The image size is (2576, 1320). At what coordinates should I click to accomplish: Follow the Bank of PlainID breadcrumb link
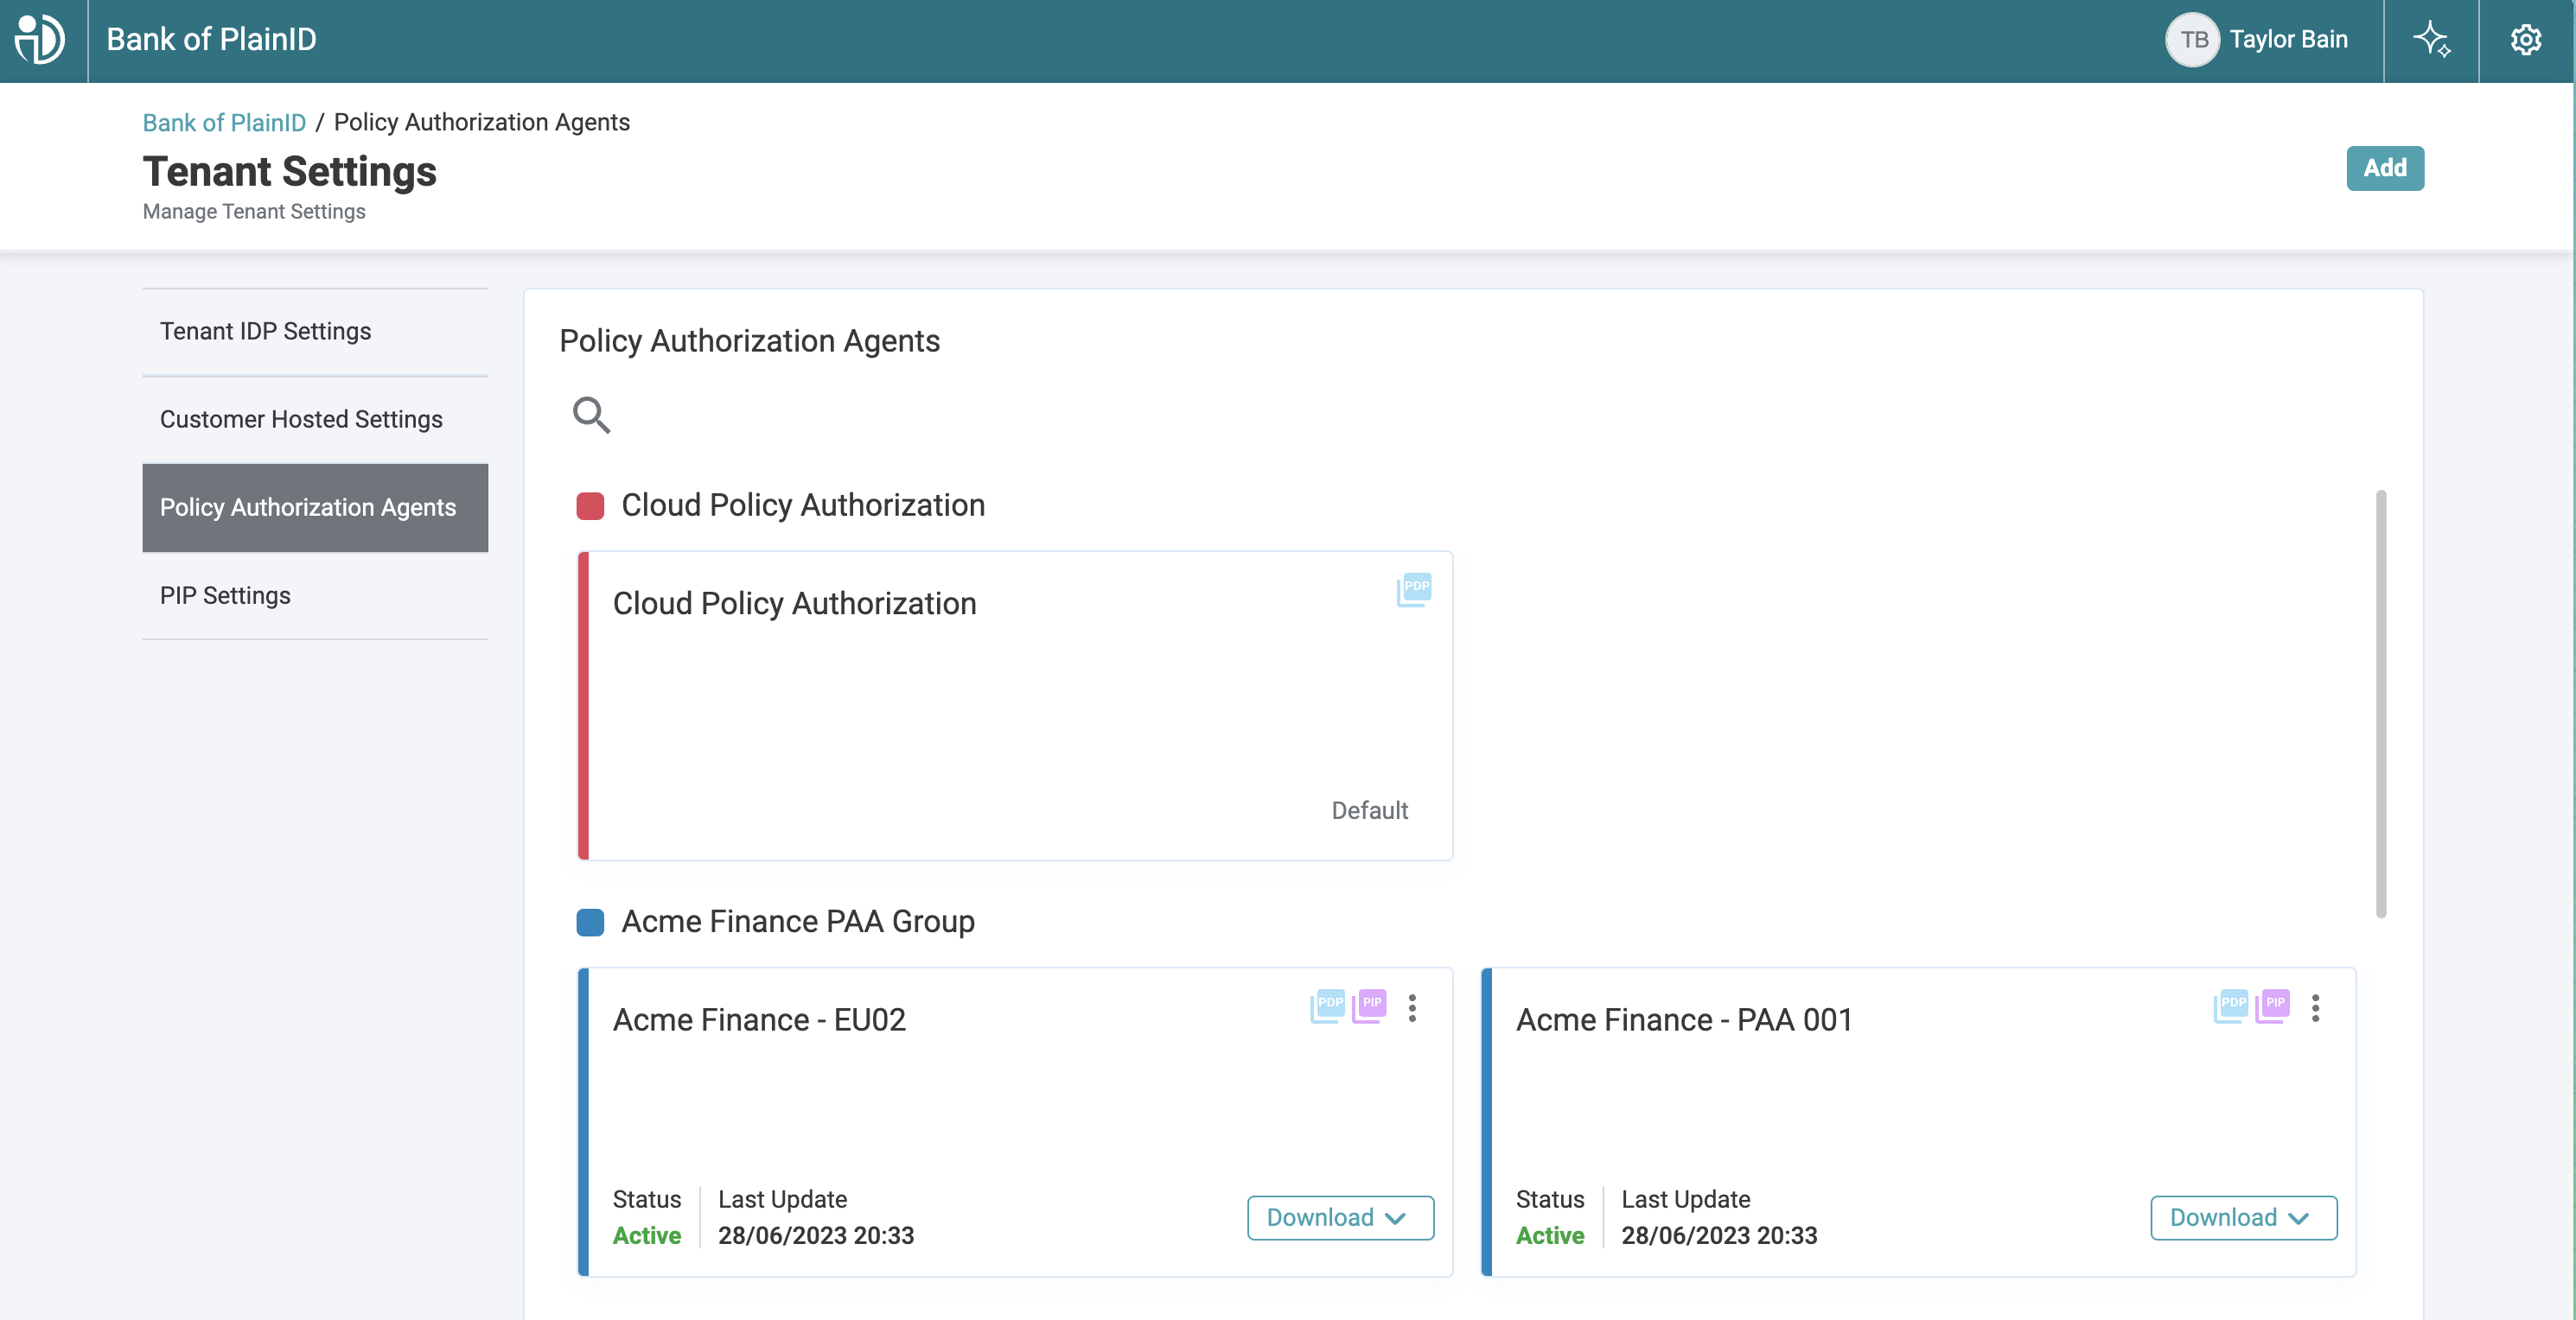tap(224, 122)
